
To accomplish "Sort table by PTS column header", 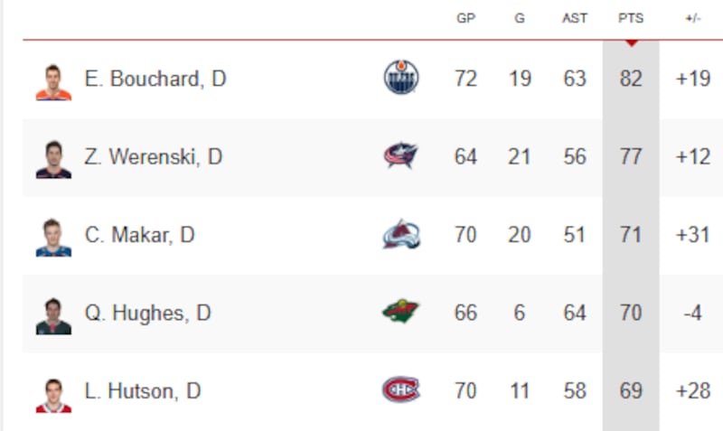I will [x=630, y=18].
